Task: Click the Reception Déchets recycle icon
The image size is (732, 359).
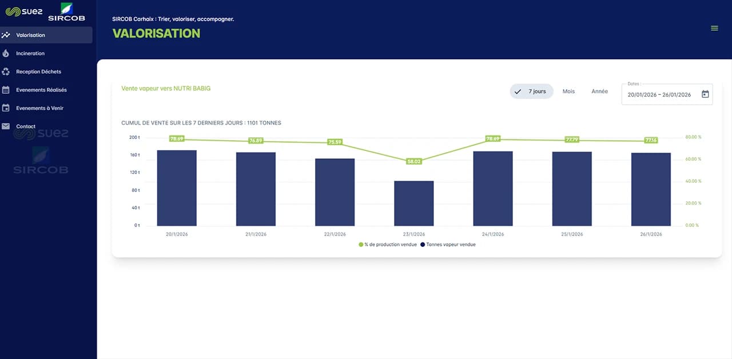Action: (6, 71)
